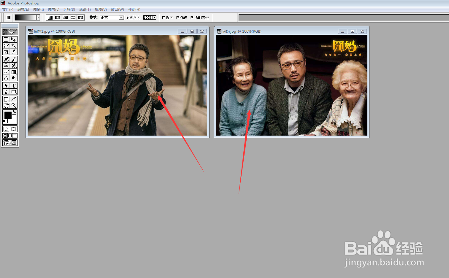The height and width of the screenshot is (278, 449).
Task: Open the 窗口(W) menu
Action: 117,9
